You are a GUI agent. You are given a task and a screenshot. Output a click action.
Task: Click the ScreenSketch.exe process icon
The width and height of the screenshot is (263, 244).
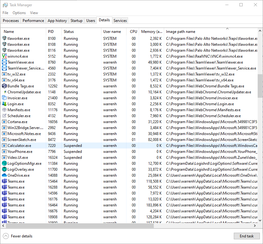(x=4, y=140)
